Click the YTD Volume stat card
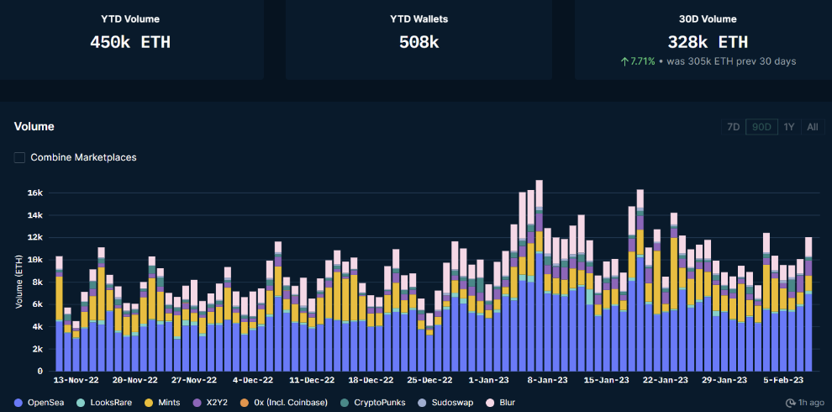This screenshot has width=832, height=412. 130,40
